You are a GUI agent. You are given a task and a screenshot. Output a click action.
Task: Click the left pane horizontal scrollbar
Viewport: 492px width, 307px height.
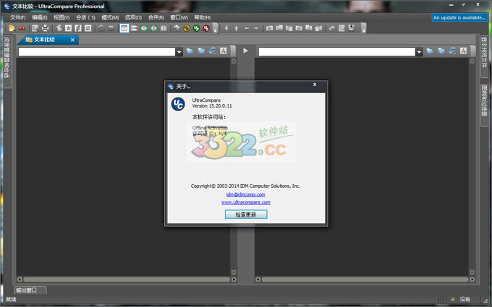[127, 280]
